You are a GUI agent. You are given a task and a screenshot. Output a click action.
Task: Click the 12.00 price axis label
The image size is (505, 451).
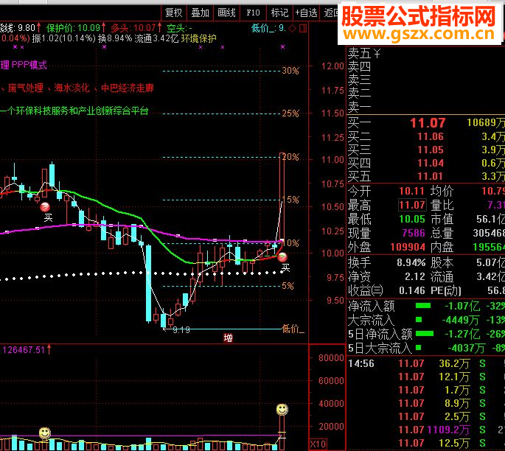tap(332, 66)
